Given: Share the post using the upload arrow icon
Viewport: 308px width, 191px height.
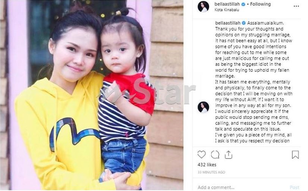Looking at the screenshot, I should [x=228, y=155].
